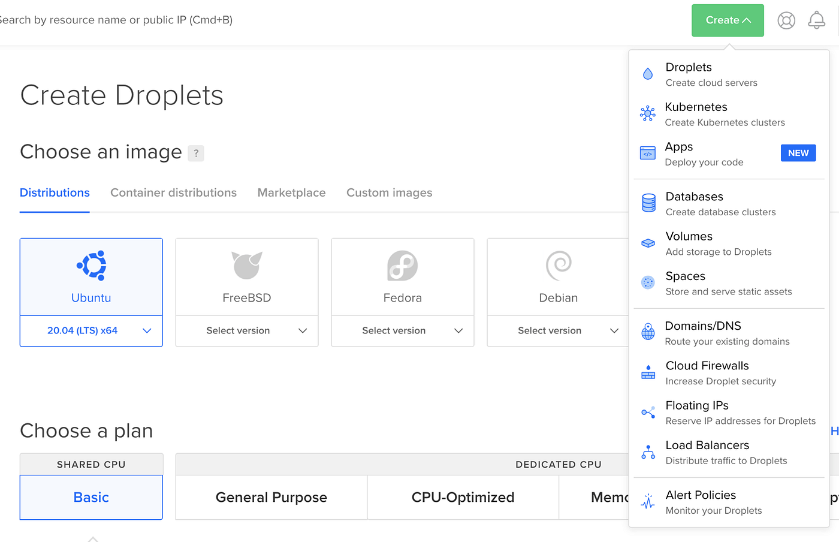Click the Apps code window icon

point(648,153)
